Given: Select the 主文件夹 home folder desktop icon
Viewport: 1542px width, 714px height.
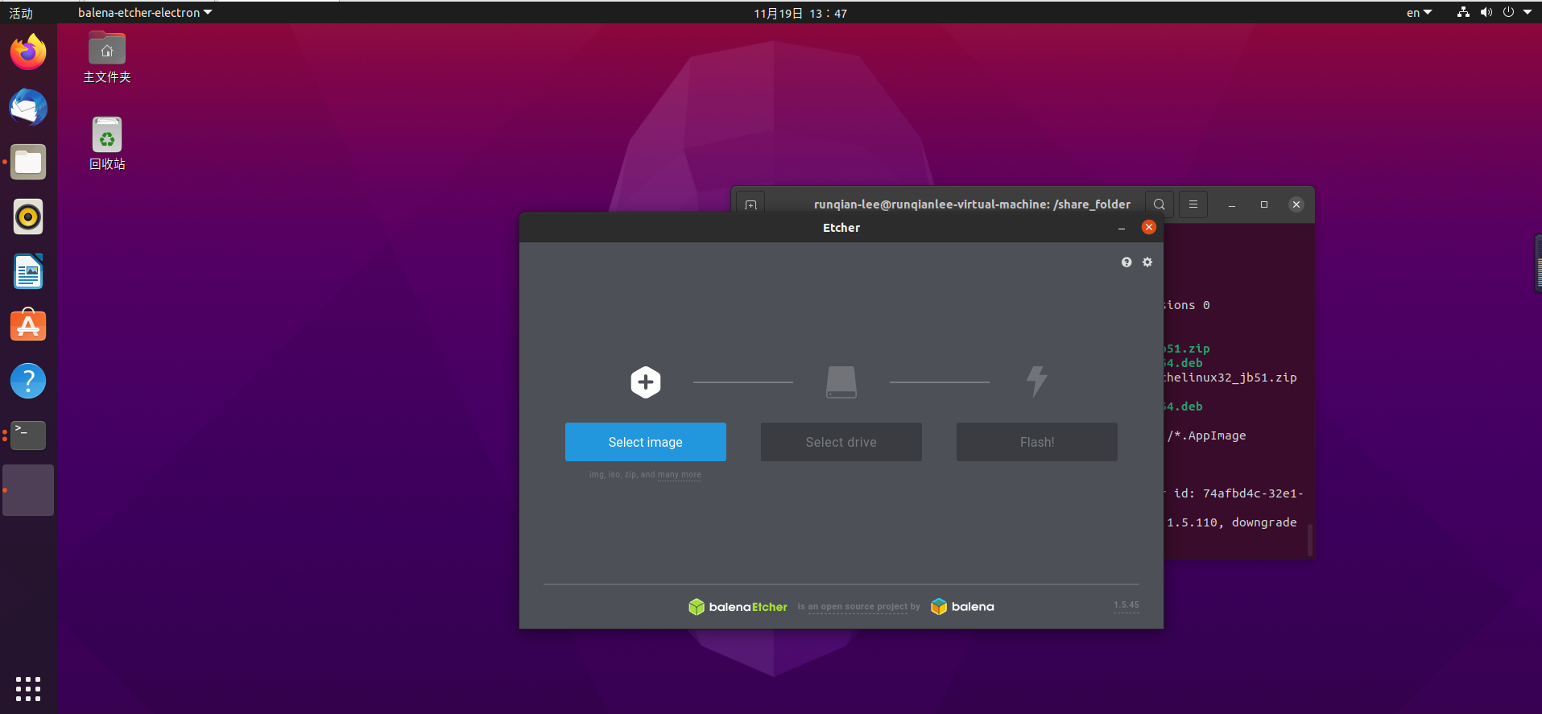Looking at the screenshot, I should 107,58.
